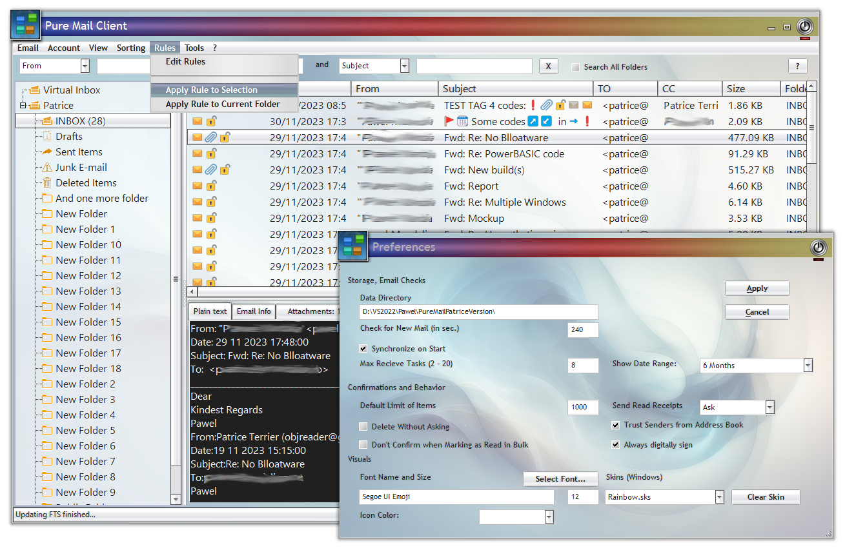This screenshot has height=550, width=845.
Task: Click the Subject column header
Action: (x=515, y=89)
